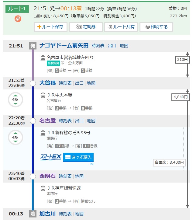Click the IC優先 card icon
193x220 pixels.
tap(36, 16)
